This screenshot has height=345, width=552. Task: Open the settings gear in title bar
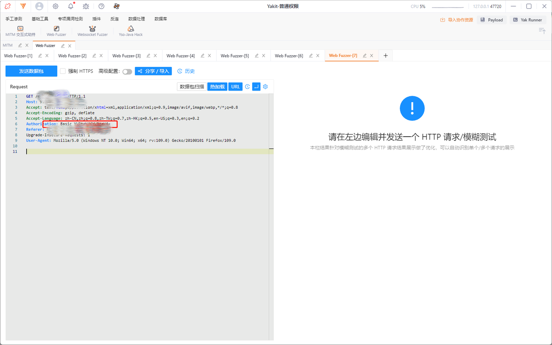(56, 6)
